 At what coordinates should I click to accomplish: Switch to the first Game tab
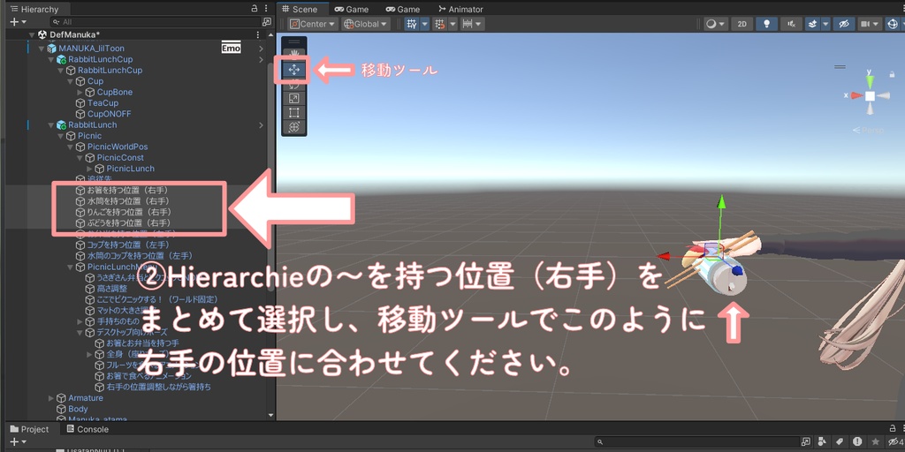click(352, 9)
